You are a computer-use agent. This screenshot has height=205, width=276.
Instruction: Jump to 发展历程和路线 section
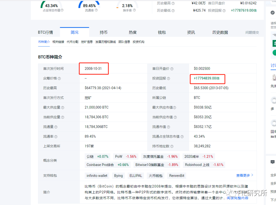point(106,42)
